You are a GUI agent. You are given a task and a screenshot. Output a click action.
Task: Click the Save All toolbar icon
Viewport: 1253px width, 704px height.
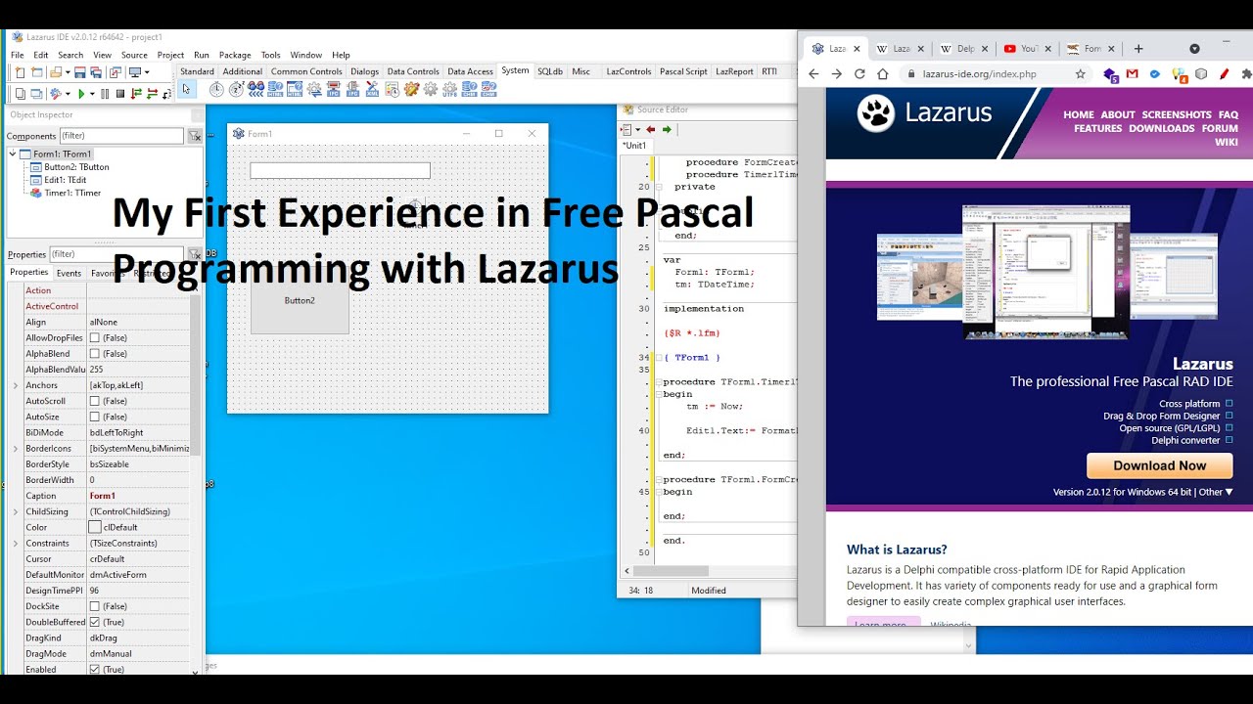click(96, 72)
